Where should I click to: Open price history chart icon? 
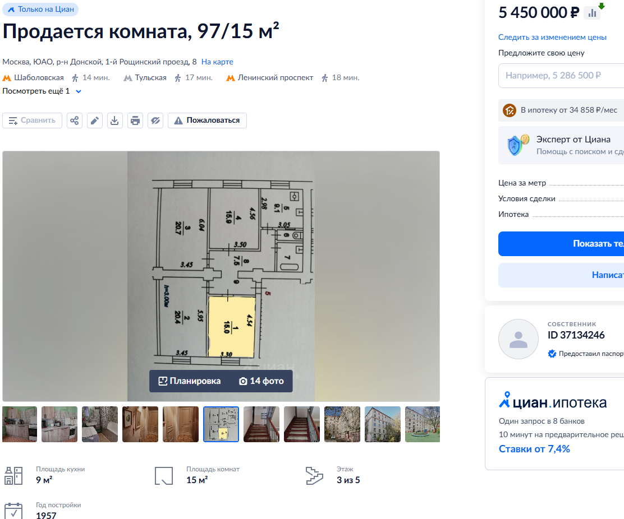592,13
